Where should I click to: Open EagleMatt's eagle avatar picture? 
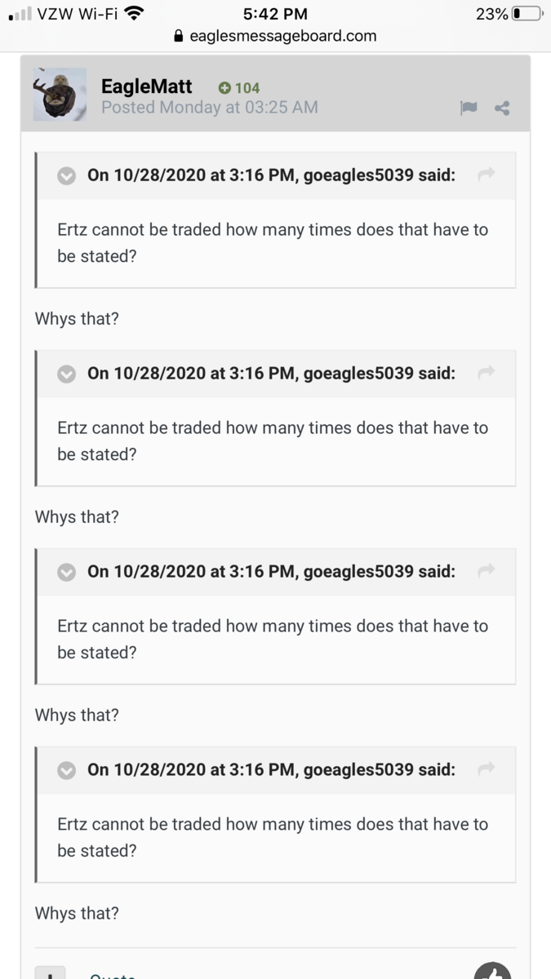click(x=60, y=95)
